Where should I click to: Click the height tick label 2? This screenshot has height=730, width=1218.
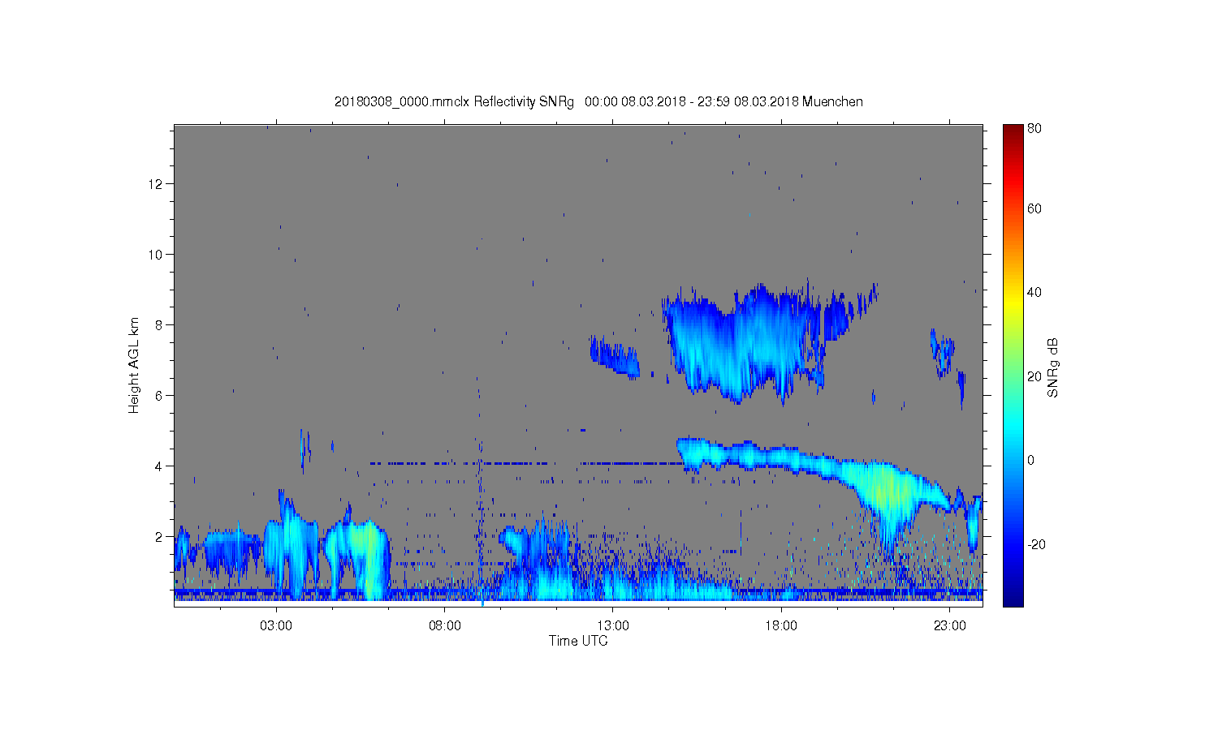(x=159, y=537)
